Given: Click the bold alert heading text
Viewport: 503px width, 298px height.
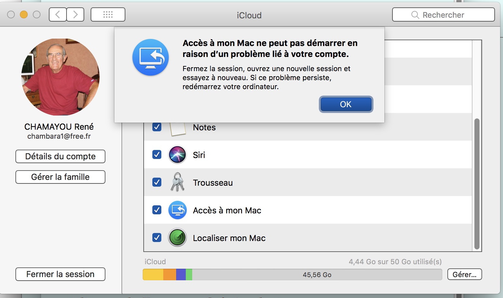Looking at the screenshot, I should (270, 49).
